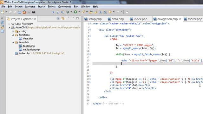Viewport: 203px width, 114px height.
Task: Maximize the Project Explorer panel
Action: [x=77, y=18]
